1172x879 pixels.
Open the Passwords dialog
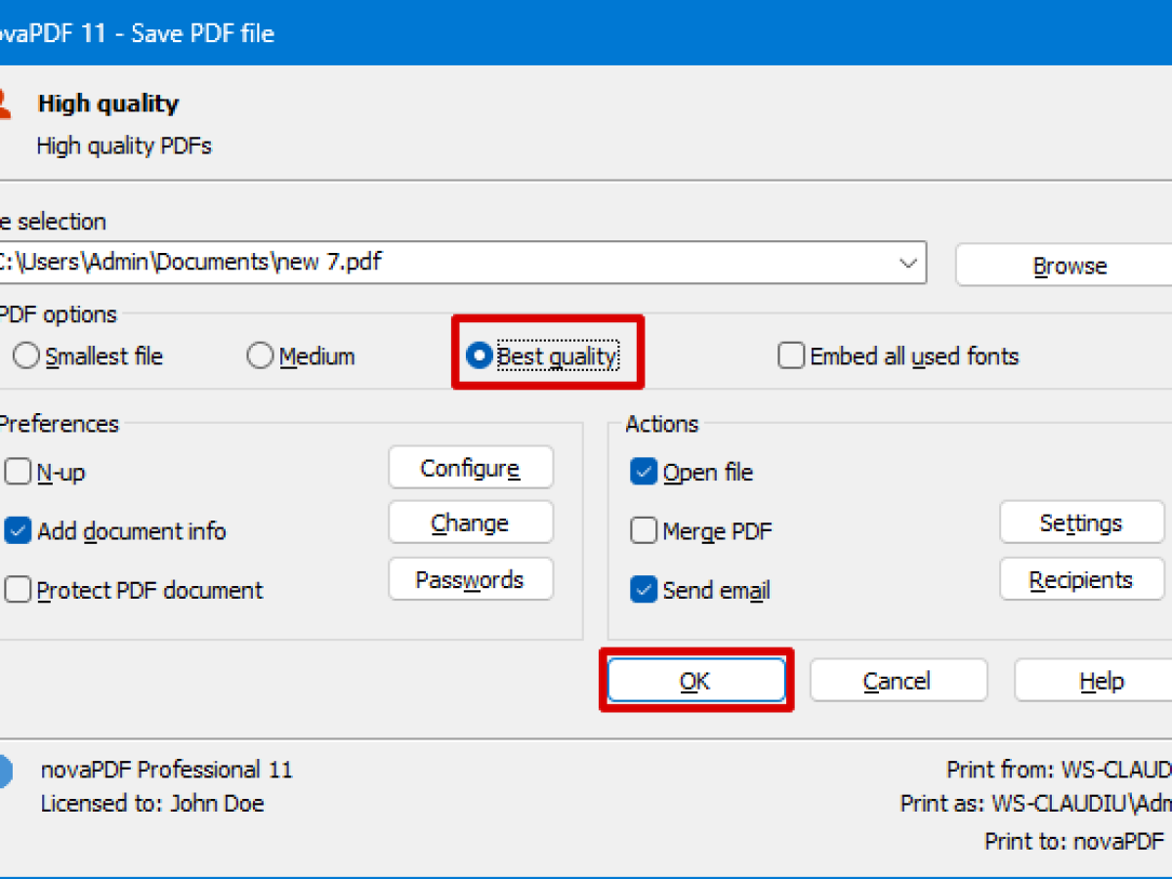470,580
